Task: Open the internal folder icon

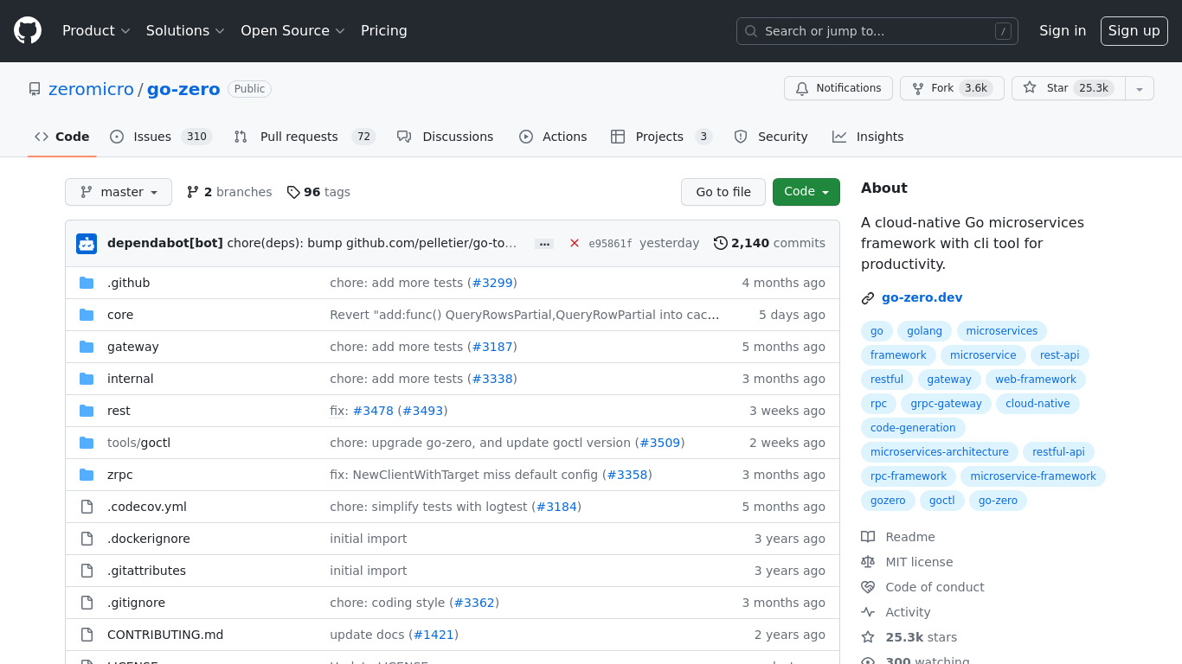Action: [87, 379]
